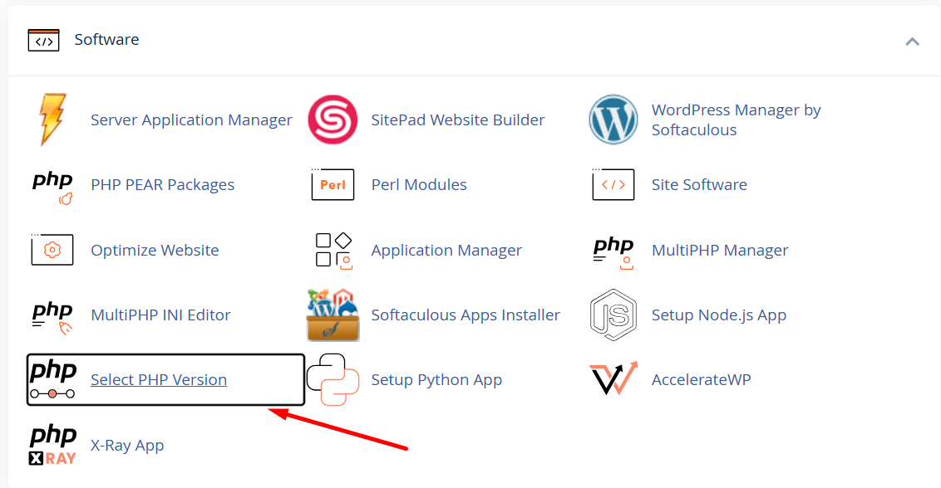Image resolution: width=941 pixels, height=488 pixels.
Task: Click the Software section header icon
Action: click(x=43, y=40)
